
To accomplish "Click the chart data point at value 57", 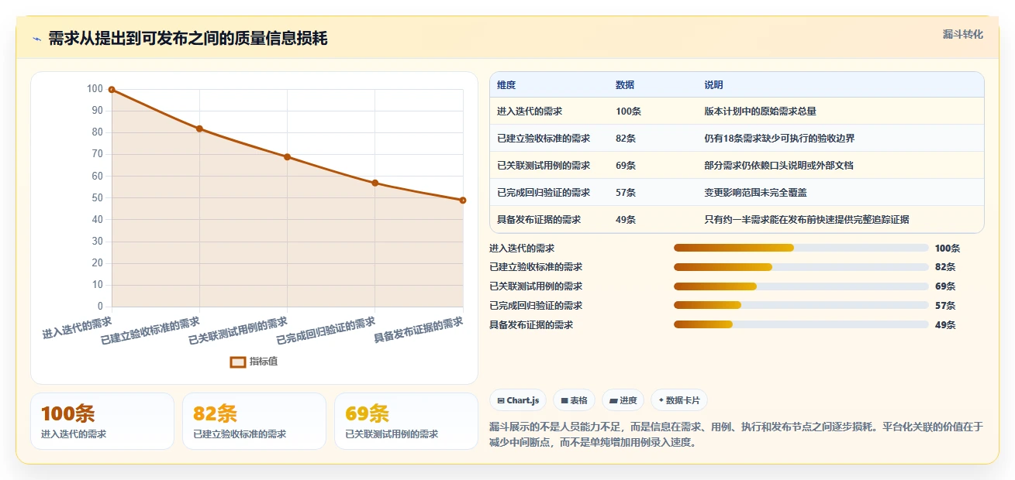I will 375,183.
